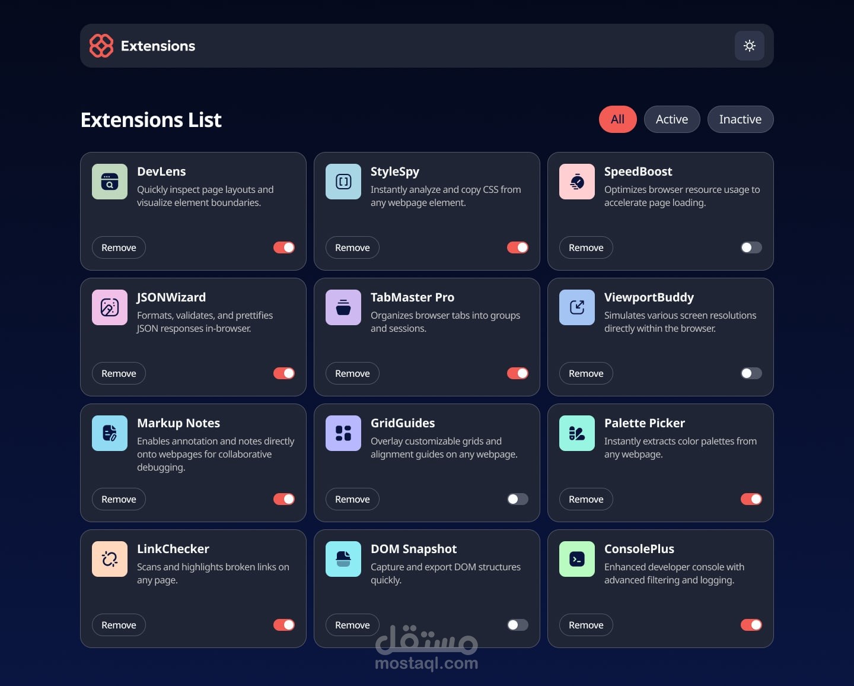This screenshot has height=686, width=854.
Task: Remove the ConsolePlus extension
Action: click(x=585, y=625)
